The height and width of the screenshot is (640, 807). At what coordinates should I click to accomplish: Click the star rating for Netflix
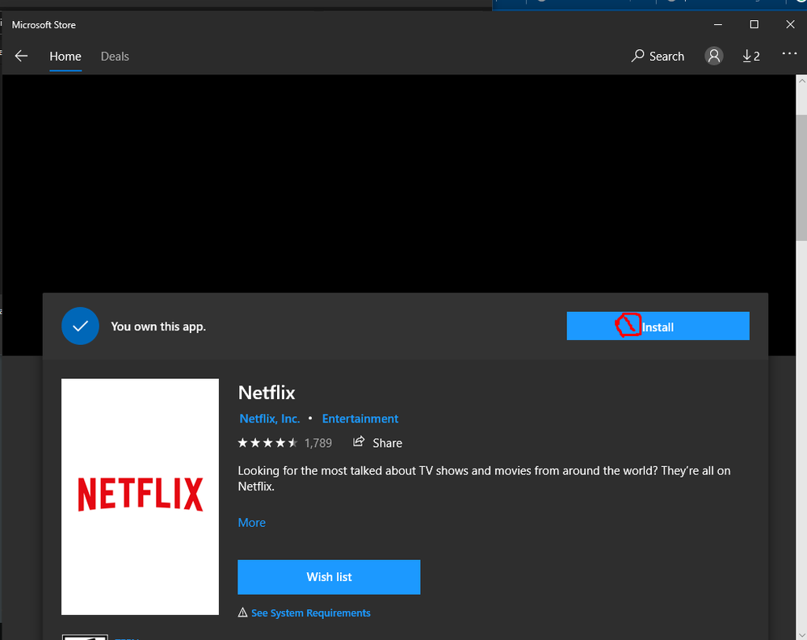point(267,443)
